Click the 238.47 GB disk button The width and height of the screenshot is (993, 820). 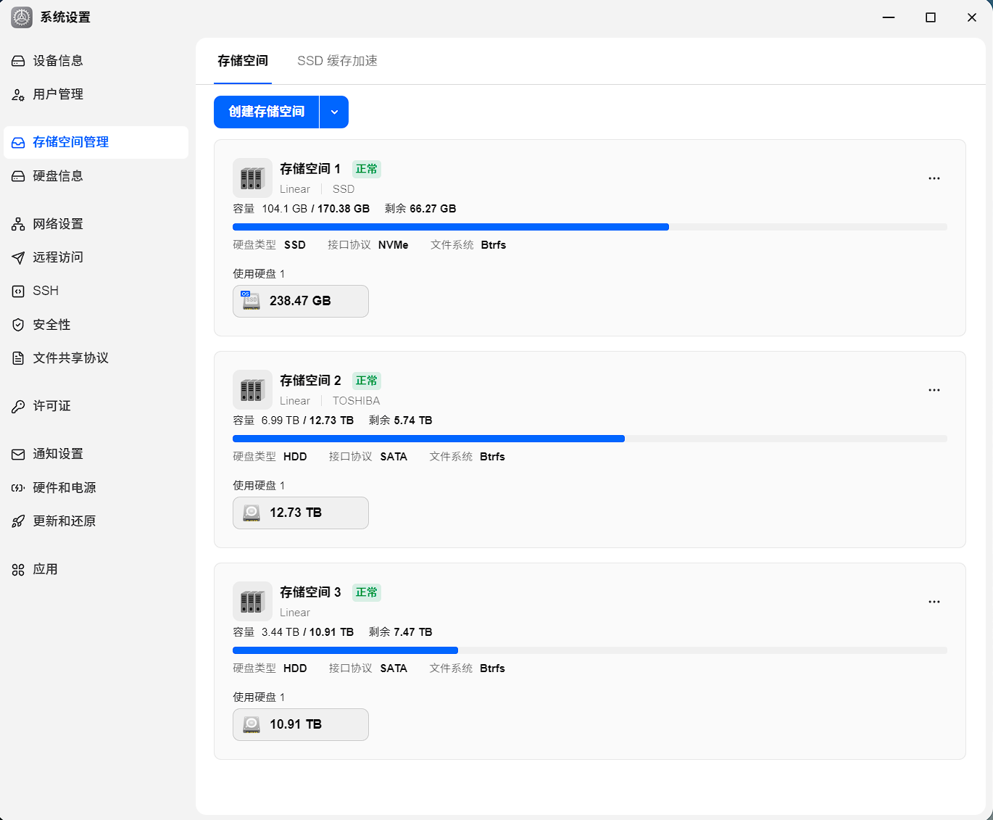click(x=301, y=301)
